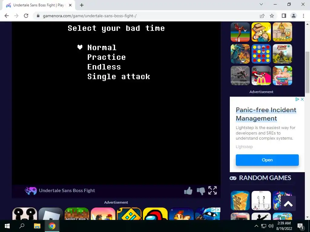
Task: Open the notification center icon
Action: click(300, 226)
